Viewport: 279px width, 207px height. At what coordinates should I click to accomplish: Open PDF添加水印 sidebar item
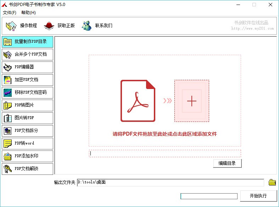(27, 156)
